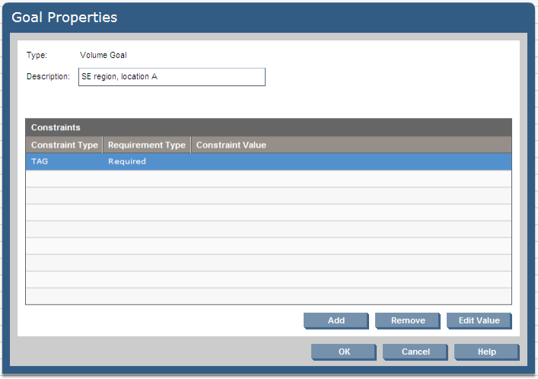Image resolution: width=538 pixels, height=379 pixels.
Task: Open Help for goal properties
Action: click(486, 352)
